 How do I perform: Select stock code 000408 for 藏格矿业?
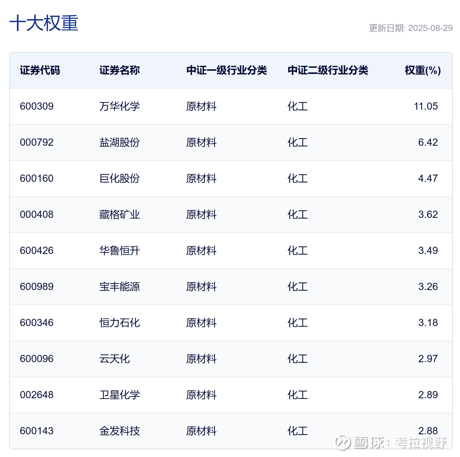(36, 215)
